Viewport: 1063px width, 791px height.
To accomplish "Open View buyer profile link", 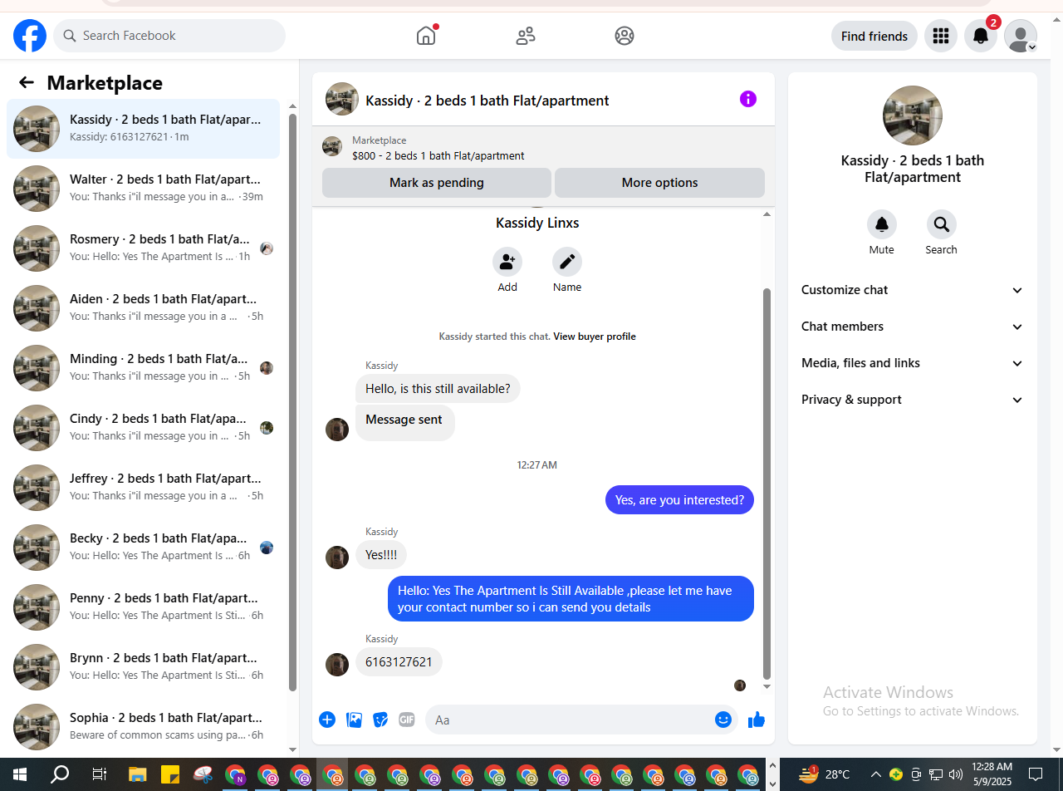I will point(595,337).
